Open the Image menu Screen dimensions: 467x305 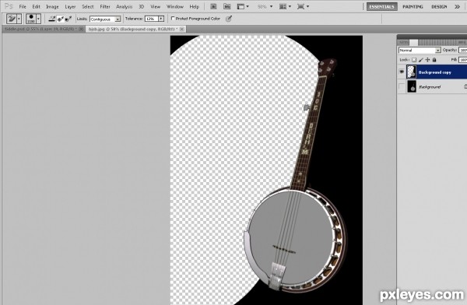click(x=52, y=6)
